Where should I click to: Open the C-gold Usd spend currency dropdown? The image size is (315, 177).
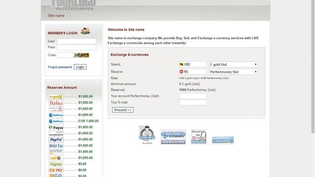click(233, 64)
